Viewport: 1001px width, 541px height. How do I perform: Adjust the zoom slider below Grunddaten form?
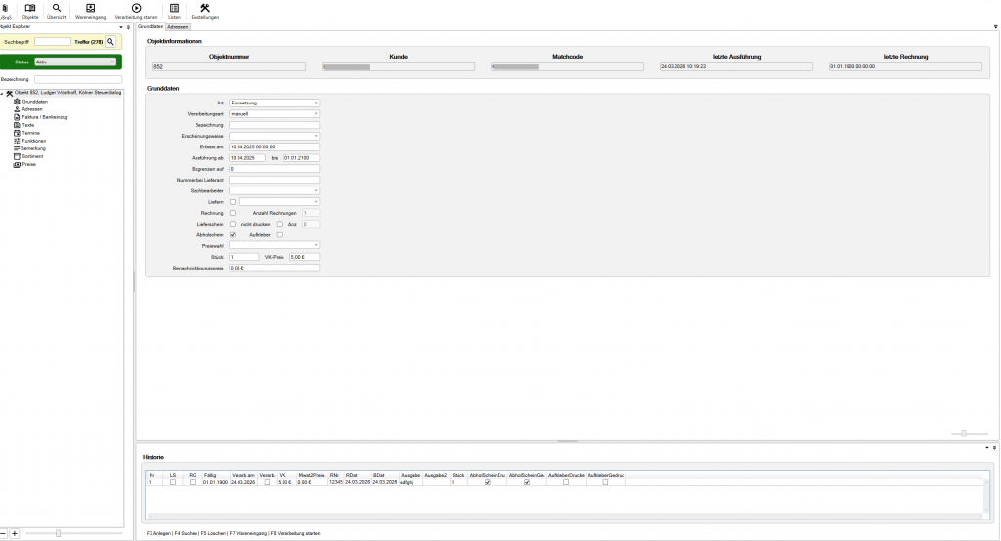point(964,434)
